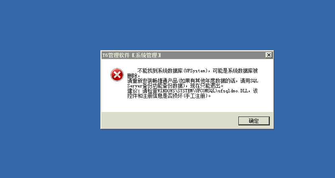
Task: Click the word UFSystem in the message
Action: point(196,71)
